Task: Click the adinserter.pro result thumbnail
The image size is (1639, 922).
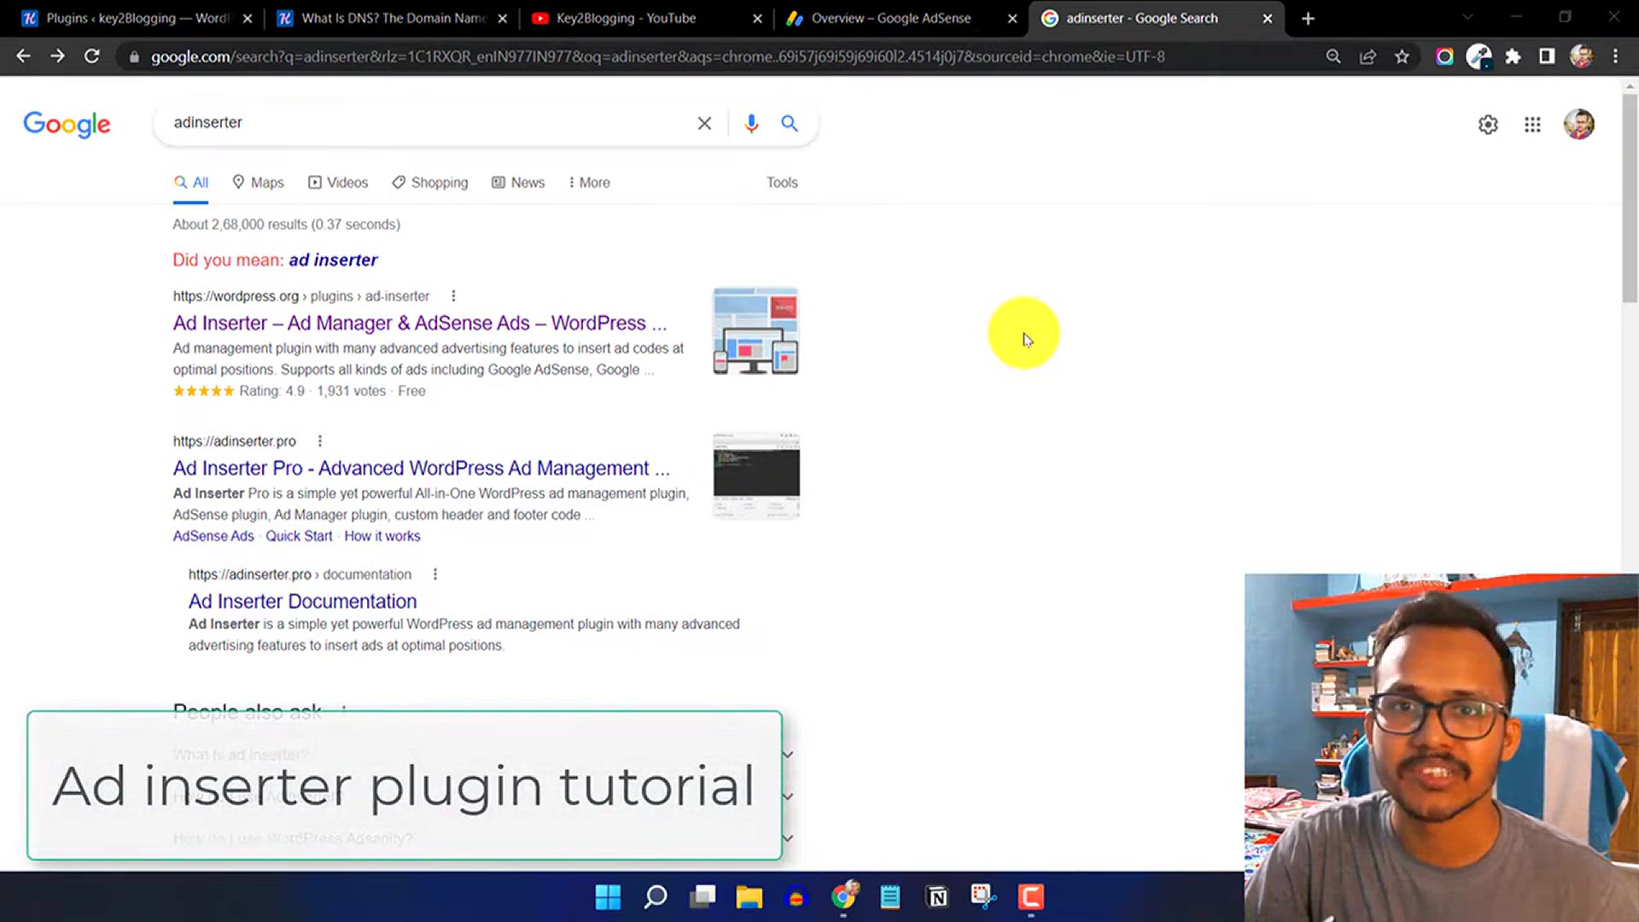Action: coord(756,476)
